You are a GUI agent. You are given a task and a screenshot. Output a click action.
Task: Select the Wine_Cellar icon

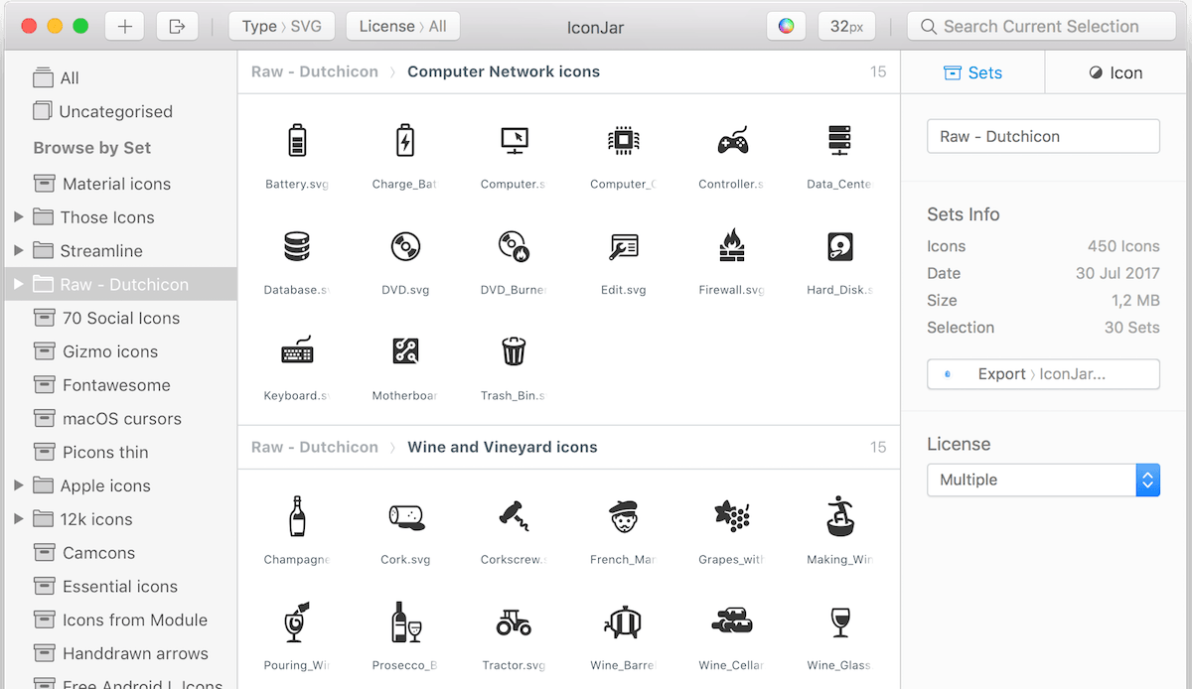tap(732, 621)
